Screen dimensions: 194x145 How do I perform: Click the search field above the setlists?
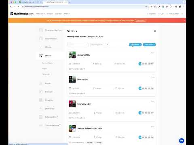(x=78, y=44)
